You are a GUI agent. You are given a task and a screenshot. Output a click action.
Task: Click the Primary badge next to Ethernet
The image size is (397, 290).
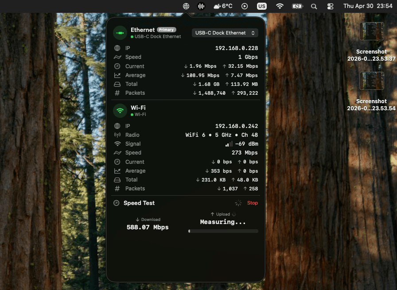(166, 30)
